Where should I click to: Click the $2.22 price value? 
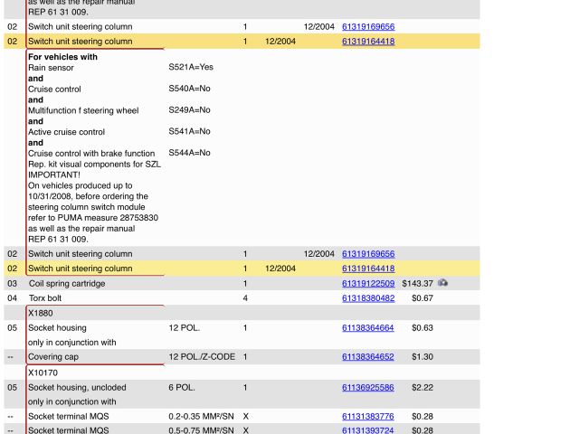pyautogui.click(x=422, y=388)
